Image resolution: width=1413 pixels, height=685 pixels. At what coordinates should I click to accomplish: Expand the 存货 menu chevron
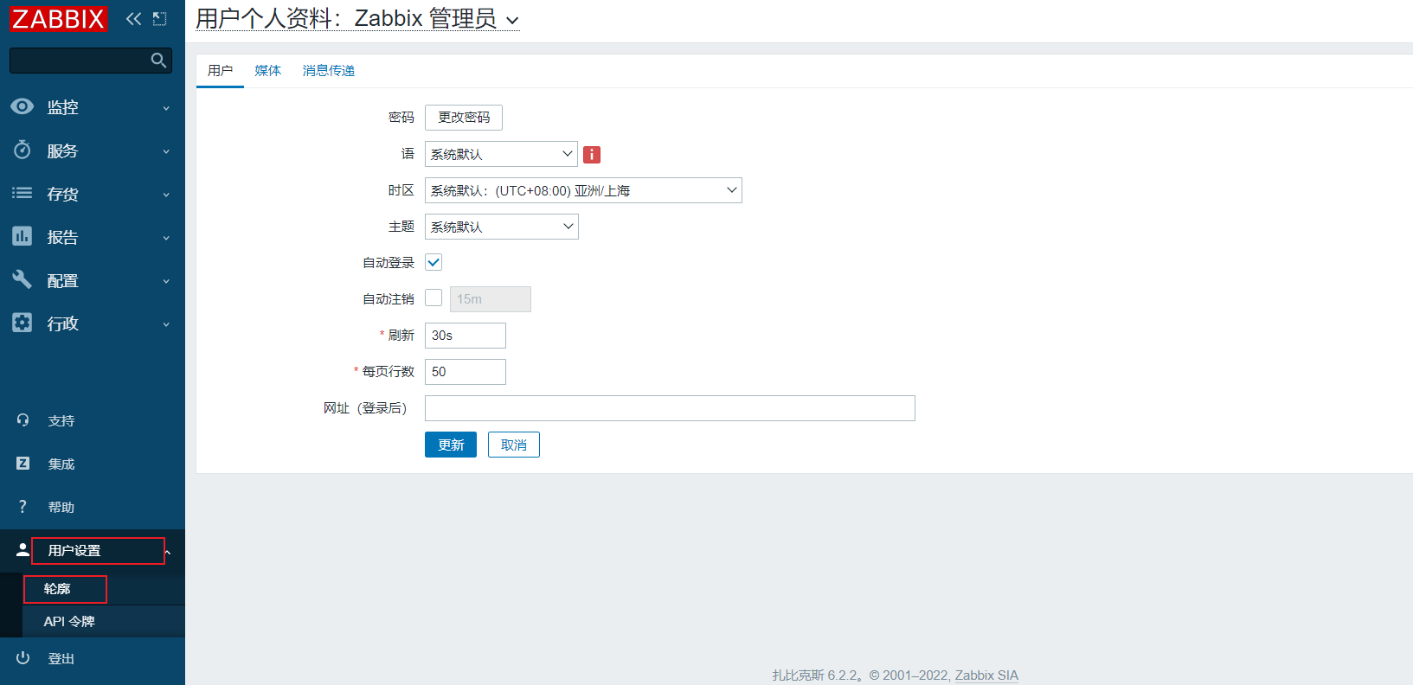[x=166, y=195]
